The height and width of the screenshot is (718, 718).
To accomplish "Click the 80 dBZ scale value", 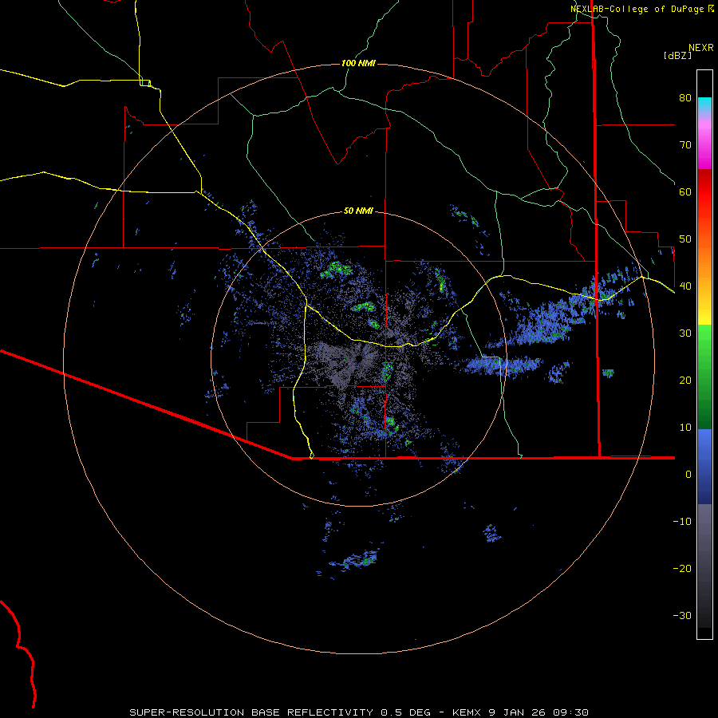I will click(x=685, y=98).
